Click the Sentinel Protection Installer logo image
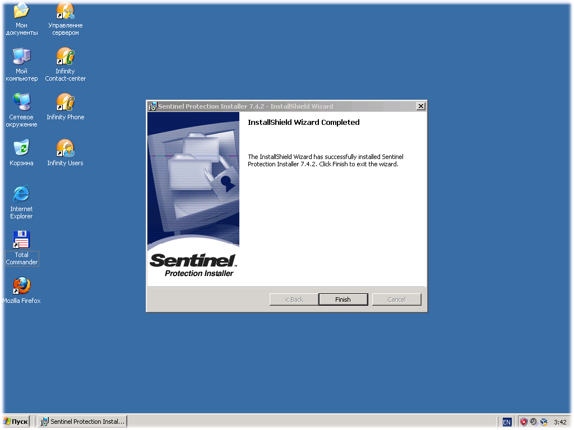The width and height of the screenshot is (574, 430). [x=193, y=265]
